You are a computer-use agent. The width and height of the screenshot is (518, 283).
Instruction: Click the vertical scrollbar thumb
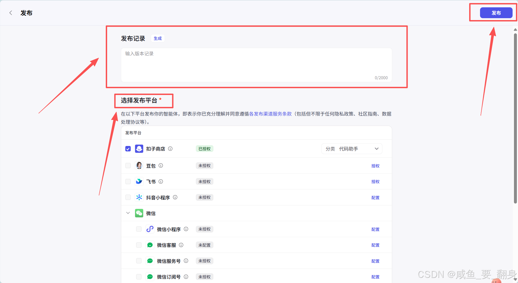click(x=515, y=118)
